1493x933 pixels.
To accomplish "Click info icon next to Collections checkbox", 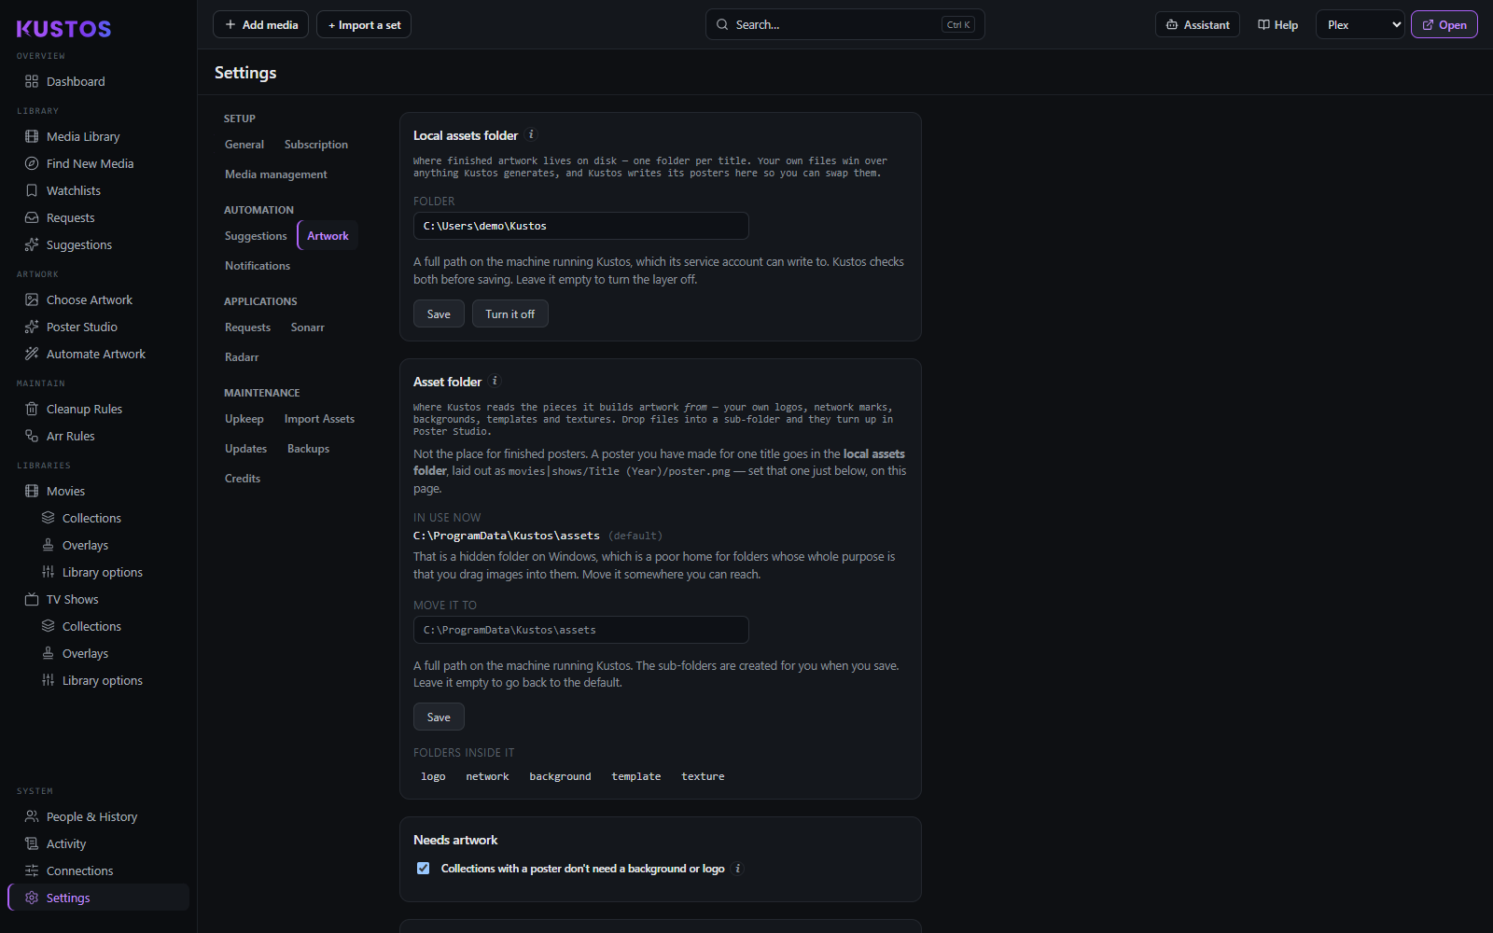I will pos(738,869).
